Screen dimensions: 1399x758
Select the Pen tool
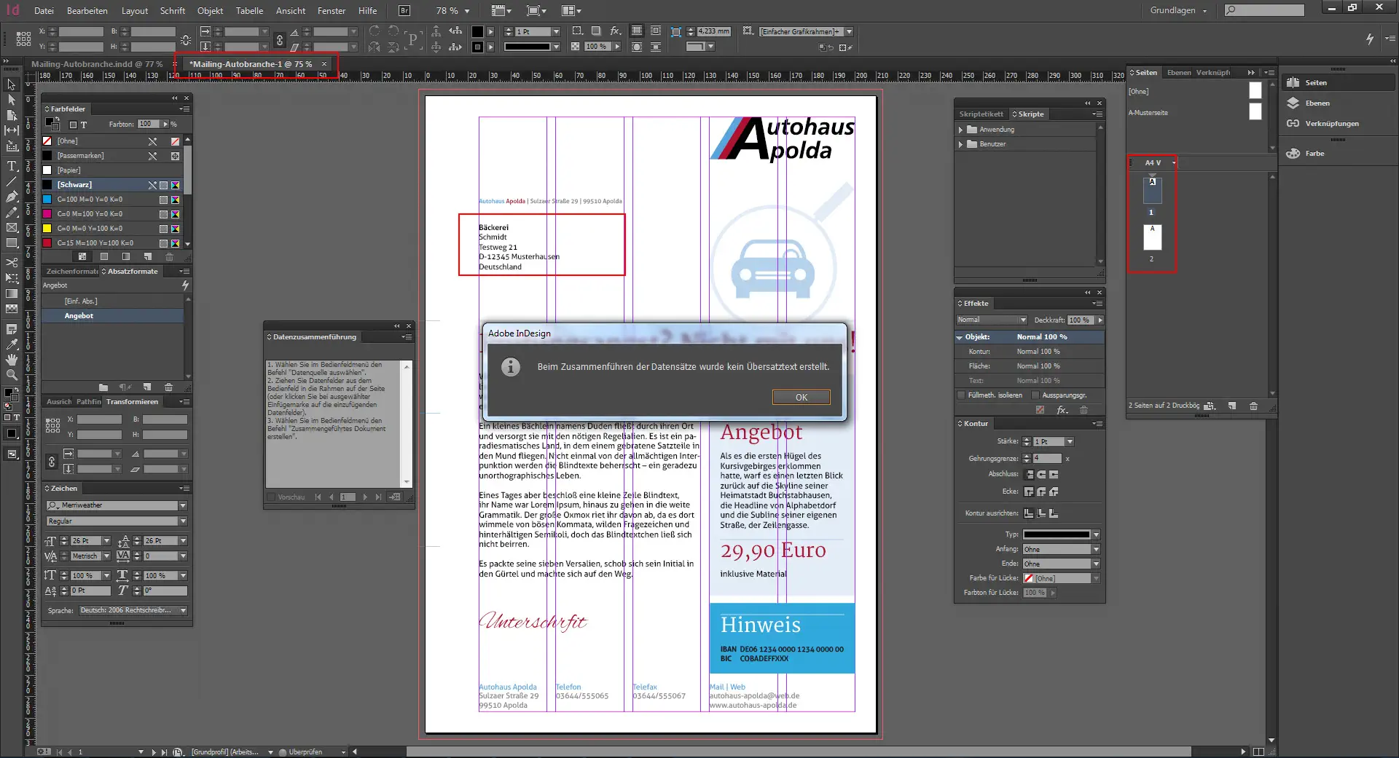coord(12,197)
